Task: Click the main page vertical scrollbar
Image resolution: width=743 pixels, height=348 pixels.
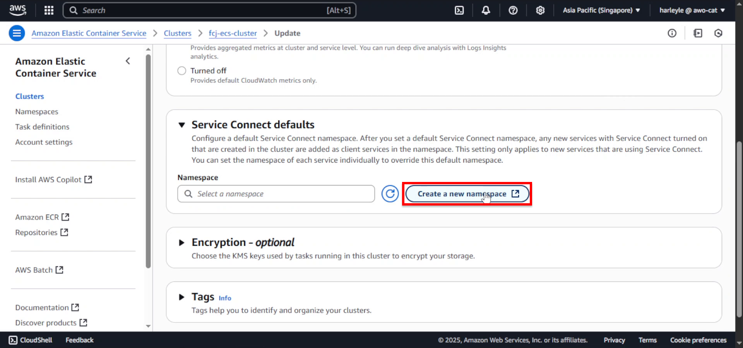Action: pos(739,229)
